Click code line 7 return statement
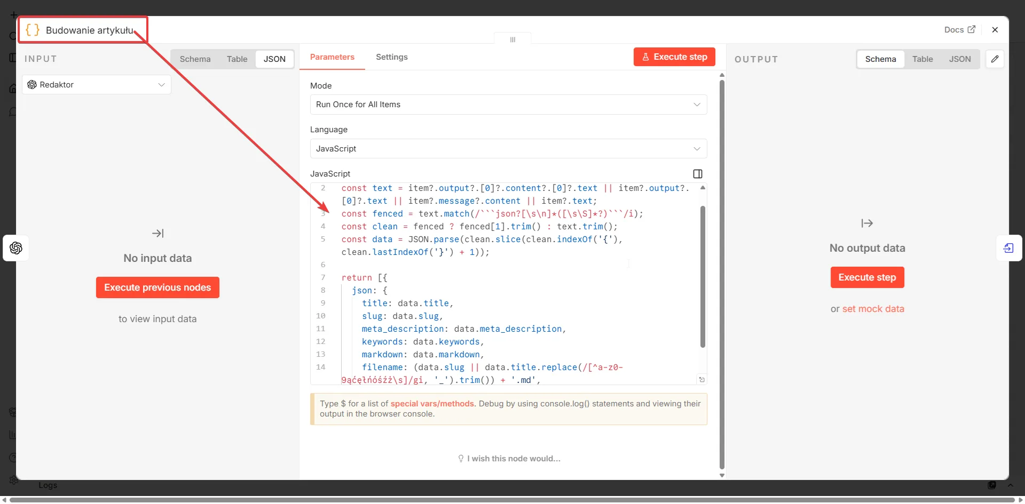 point(364,278)
